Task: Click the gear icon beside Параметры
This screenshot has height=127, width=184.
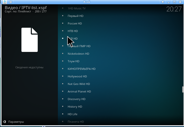Action: click(5, 122)
